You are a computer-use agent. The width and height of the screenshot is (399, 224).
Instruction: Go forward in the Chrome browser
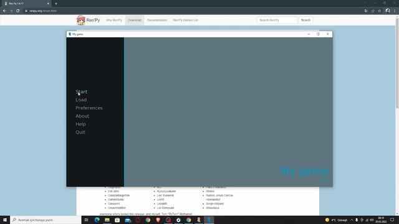pyautogui.click(x=11, y=11)
